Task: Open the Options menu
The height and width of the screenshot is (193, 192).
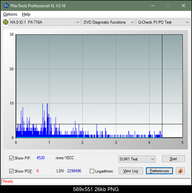Action: click(x=10, y=14)
